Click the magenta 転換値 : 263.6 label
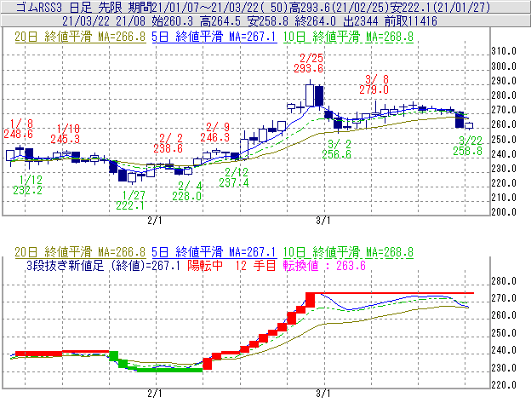 coord(324,265)
